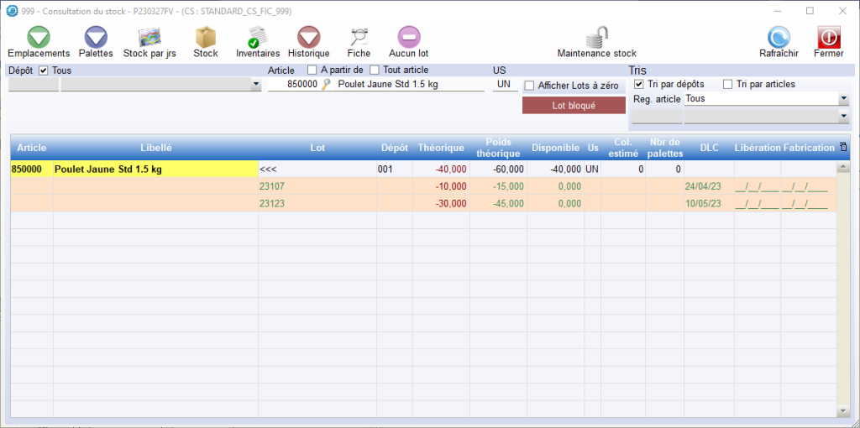Select the Stock box icon
This screenshot has width=860, height=428.
click(206, 38)
